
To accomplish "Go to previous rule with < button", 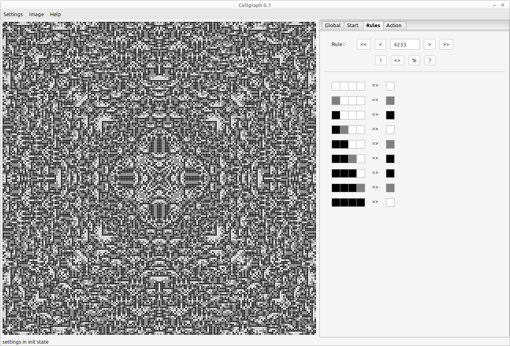I will coord(380,44).
